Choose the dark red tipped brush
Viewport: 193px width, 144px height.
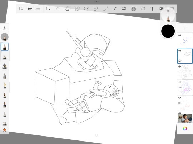click(x=5, y=105)
